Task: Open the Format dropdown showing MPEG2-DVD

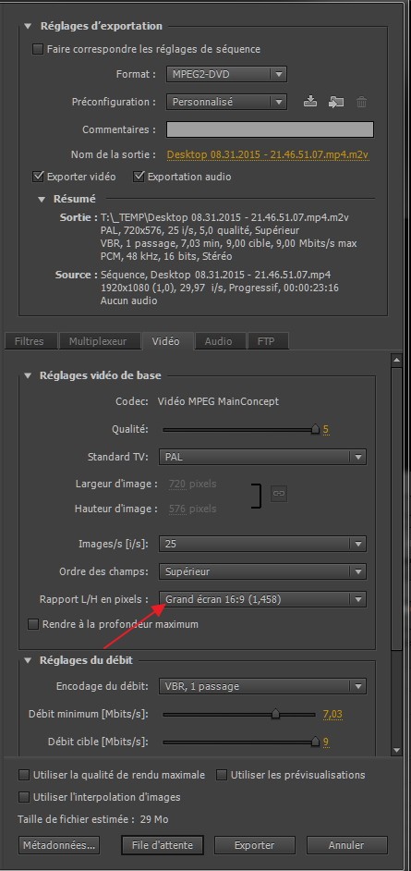Action: (226, 74)
